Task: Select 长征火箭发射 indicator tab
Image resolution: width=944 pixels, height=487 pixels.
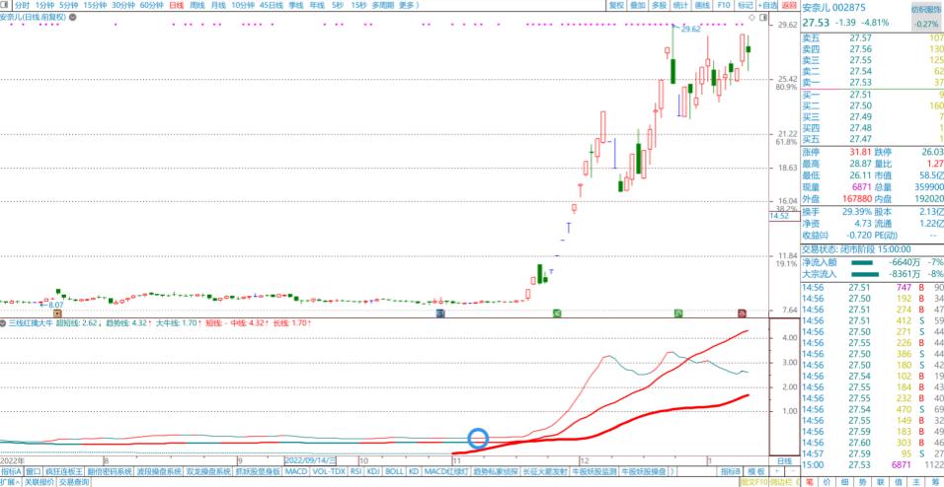Action: [x=545, y=471]
